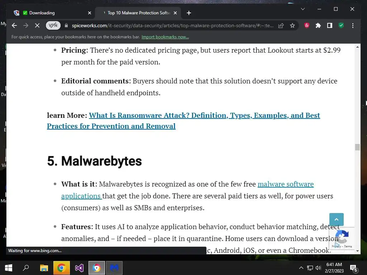Go back to the previous page
This screenshot has height=275, width=367.
(14, 25)
